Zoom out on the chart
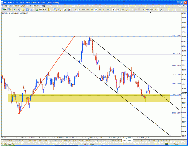The image size is (188, 146). click(60, 9)
